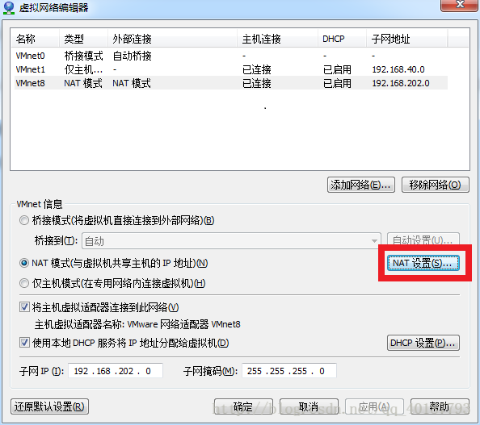
Task: Click the Virtual Network Editor title icon
Action: pyautogui.click(x=9, y=7)
